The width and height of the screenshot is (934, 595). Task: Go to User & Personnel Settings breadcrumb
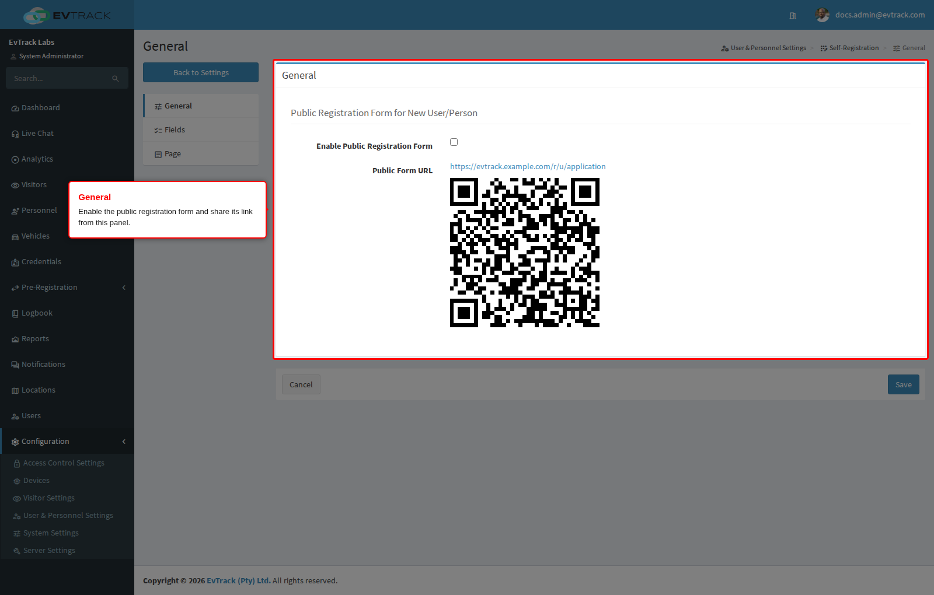[x=764, y=48]
